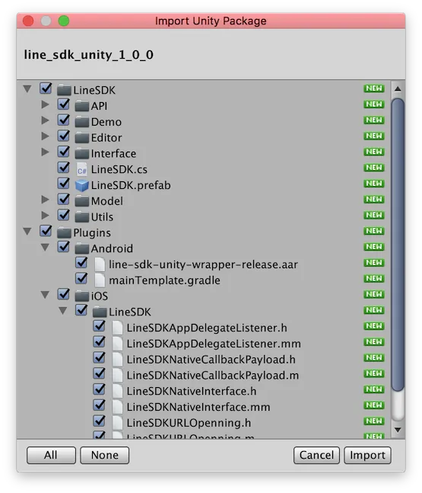Click the NEW badge on the Android row
The height and width of the screenshot is (493, 422).
tap(374, 247)
